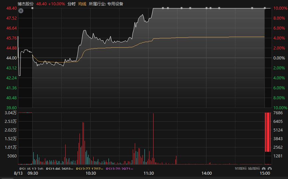Click the 41.36 price axis label
This screenshot has width=288, height=179.
(12, 88)
